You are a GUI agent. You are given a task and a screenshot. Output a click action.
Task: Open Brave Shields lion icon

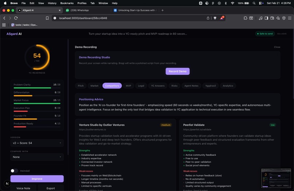[x=215, y=18]
